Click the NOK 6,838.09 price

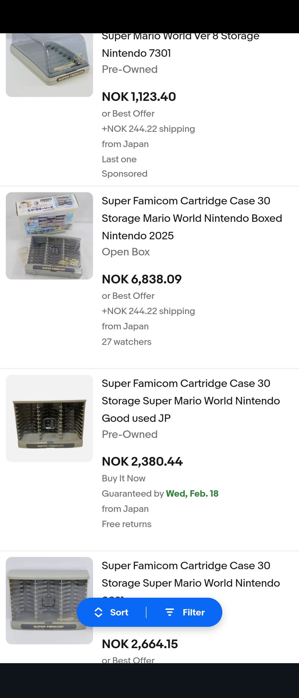click(x=142, y=279)
